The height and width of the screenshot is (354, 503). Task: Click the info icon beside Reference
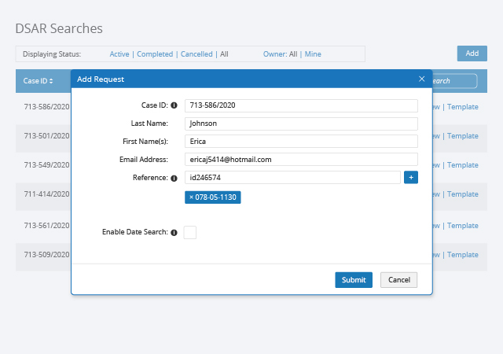point(174,178)
